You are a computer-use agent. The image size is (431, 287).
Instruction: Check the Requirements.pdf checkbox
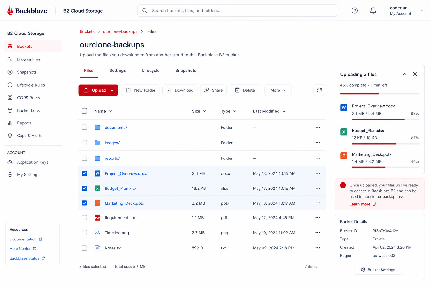tap(84, 218)
